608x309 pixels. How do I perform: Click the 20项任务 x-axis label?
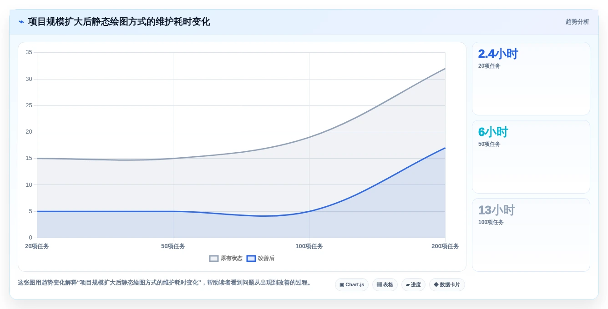coord(37,246)
